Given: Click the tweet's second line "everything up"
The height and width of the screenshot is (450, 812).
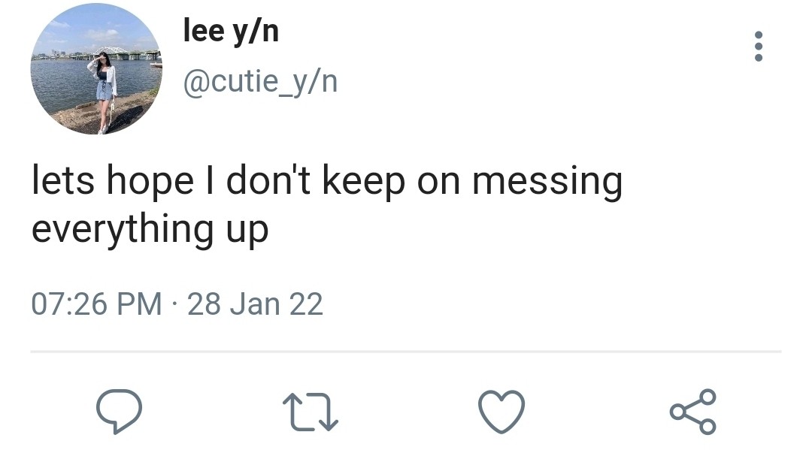Looking at the screenshot, I should 150,229.
